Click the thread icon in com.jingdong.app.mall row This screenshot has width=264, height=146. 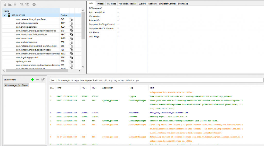pos(72,57)
